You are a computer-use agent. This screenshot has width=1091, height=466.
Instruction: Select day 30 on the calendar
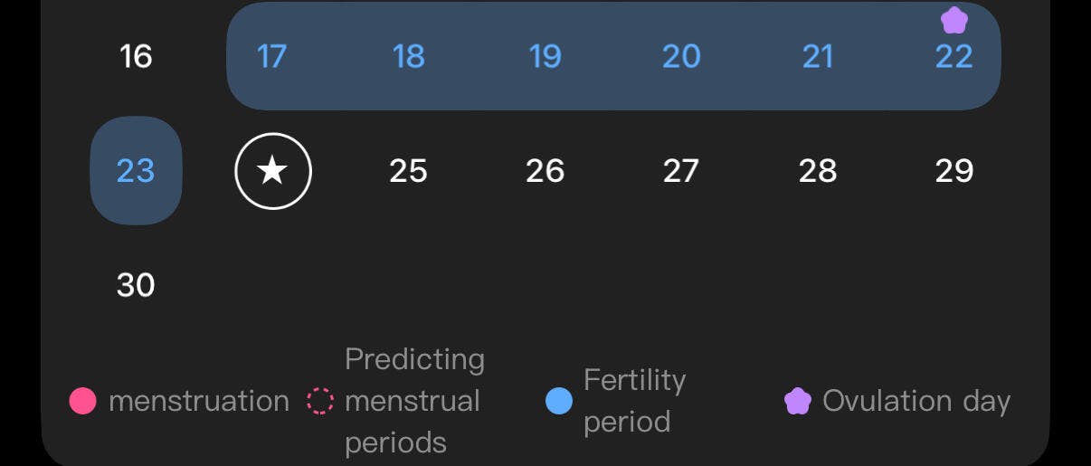(136, 286)
